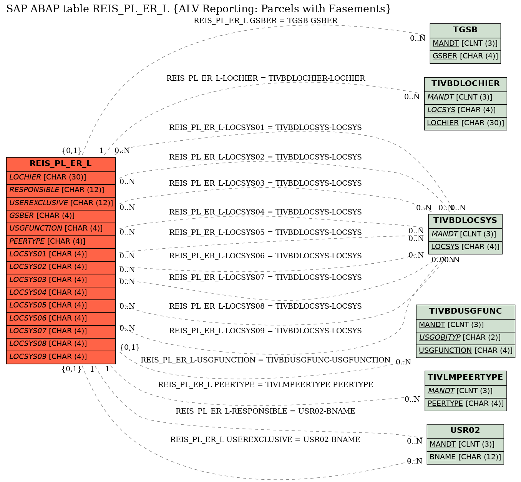The width and height of the screenshot is (521, 482).
Task: Click LOCSYS [CHAR (4)] in TIVBDLOCHIER table
Action: (466, 110)
